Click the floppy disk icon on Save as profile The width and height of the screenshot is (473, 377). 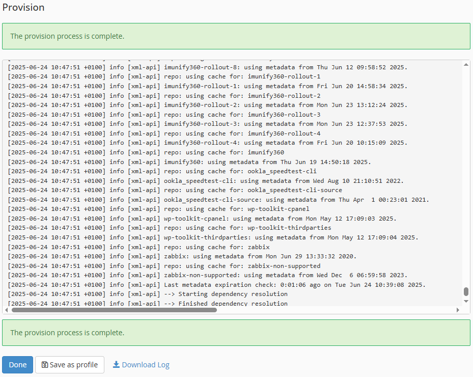click(45, 365)
